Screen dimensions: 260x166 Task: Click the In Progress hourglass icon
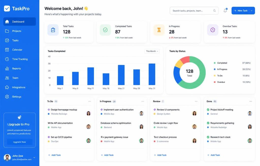pos(159,30)
